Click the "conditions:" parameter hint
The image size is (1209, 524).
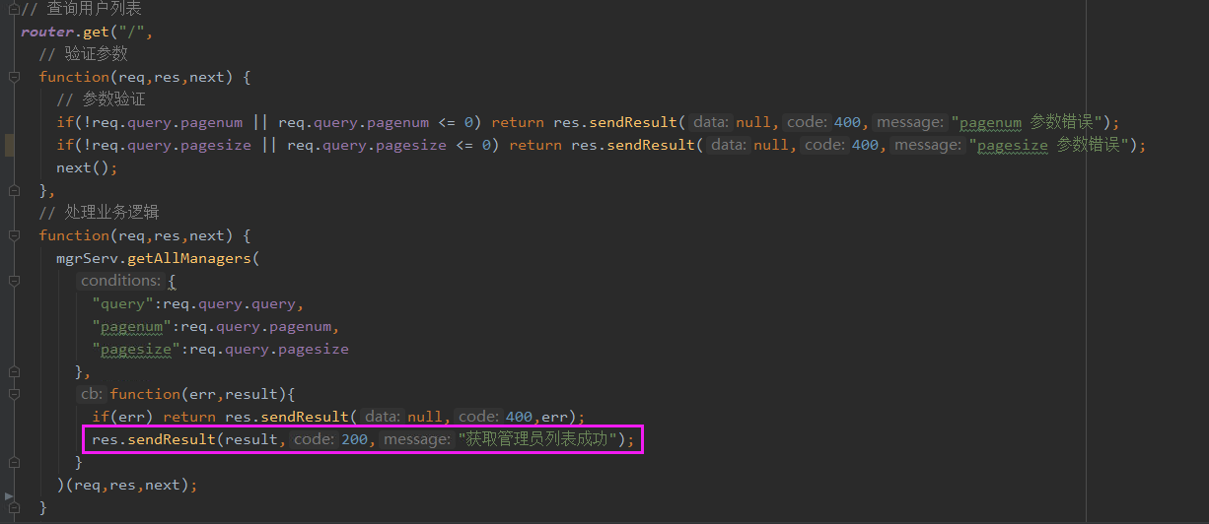click(x=121, y=281)
